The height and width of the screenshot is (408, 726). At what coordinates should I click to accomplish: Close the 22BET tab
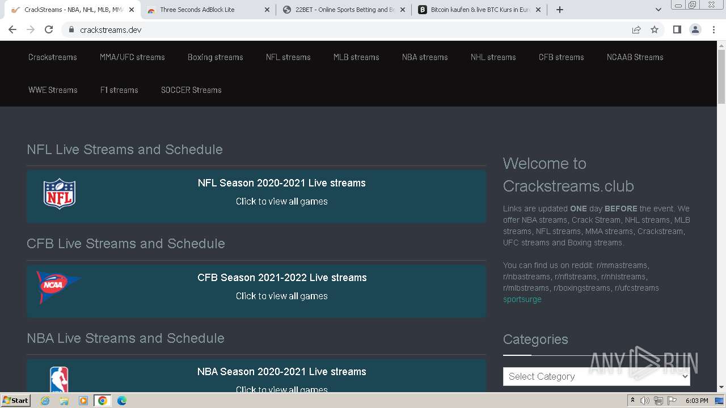click(403, 10)
